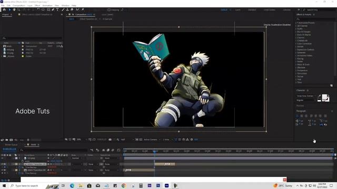The width and height of the screenshot is (337, 189).
Task: Select the Selection arrow tool
Action: click(9, 9)
